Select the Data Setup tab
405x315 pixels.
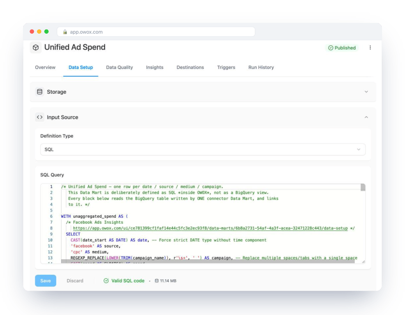[81, 68]
